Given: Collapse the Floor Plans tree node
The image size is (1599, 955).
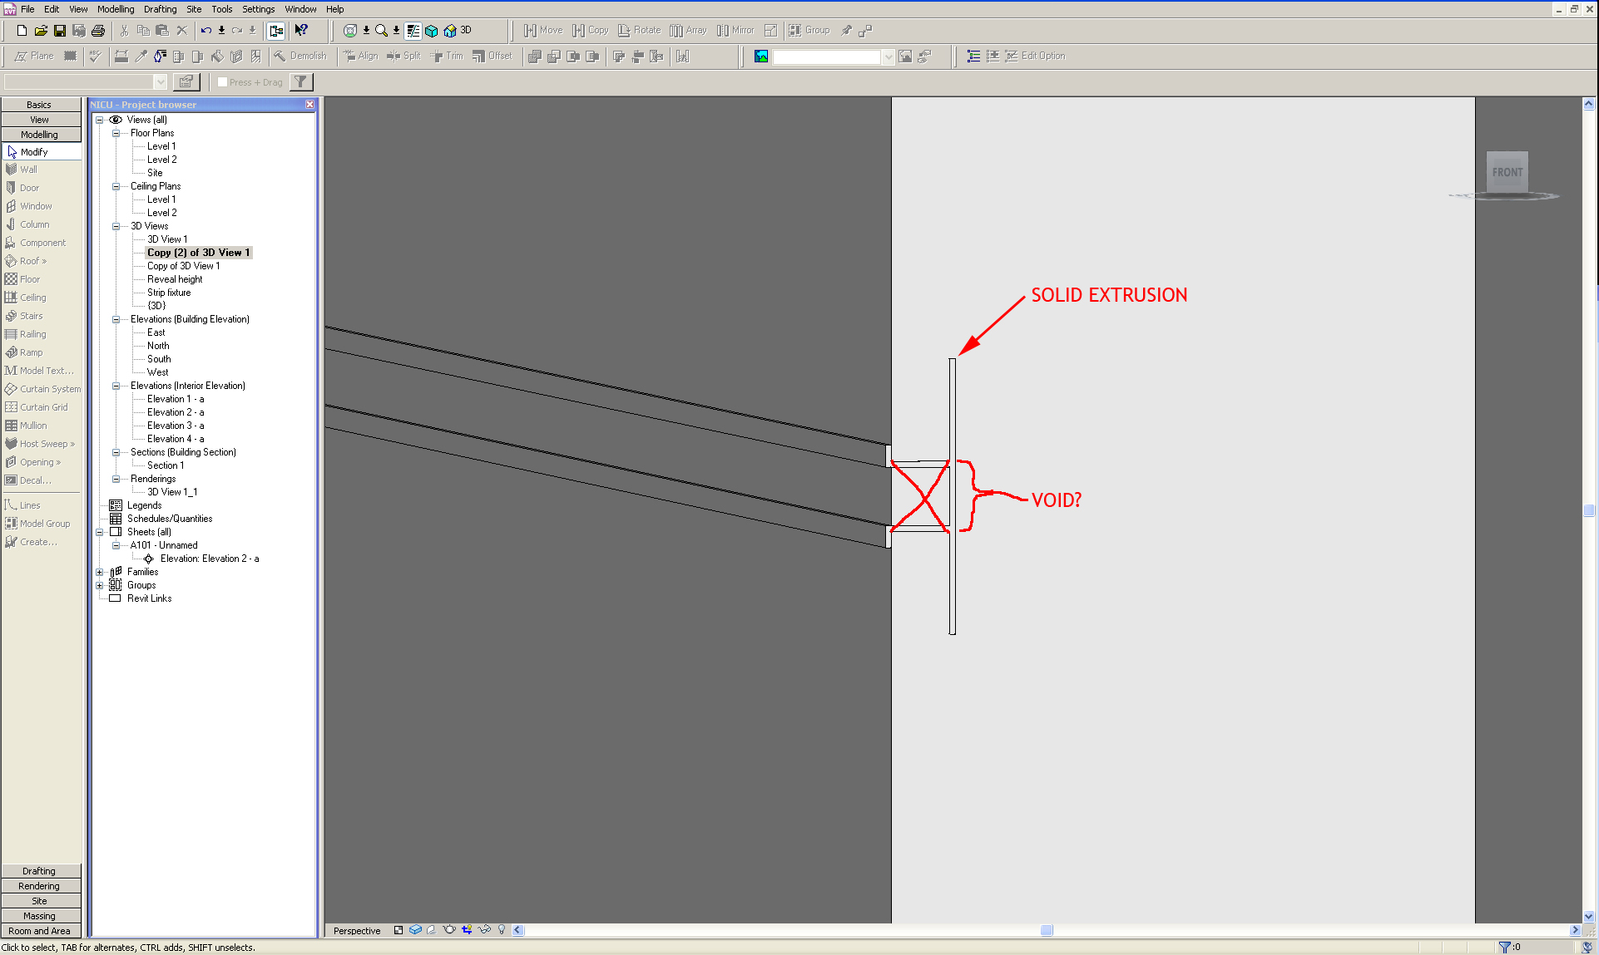Looking at the screenshot, I should click(116, 133).
